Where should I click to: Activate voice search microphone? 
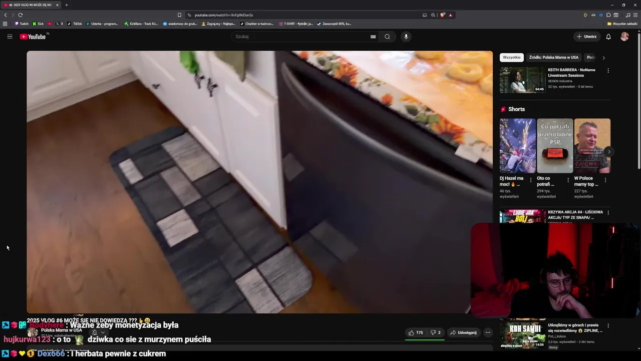tap(406, 37)
